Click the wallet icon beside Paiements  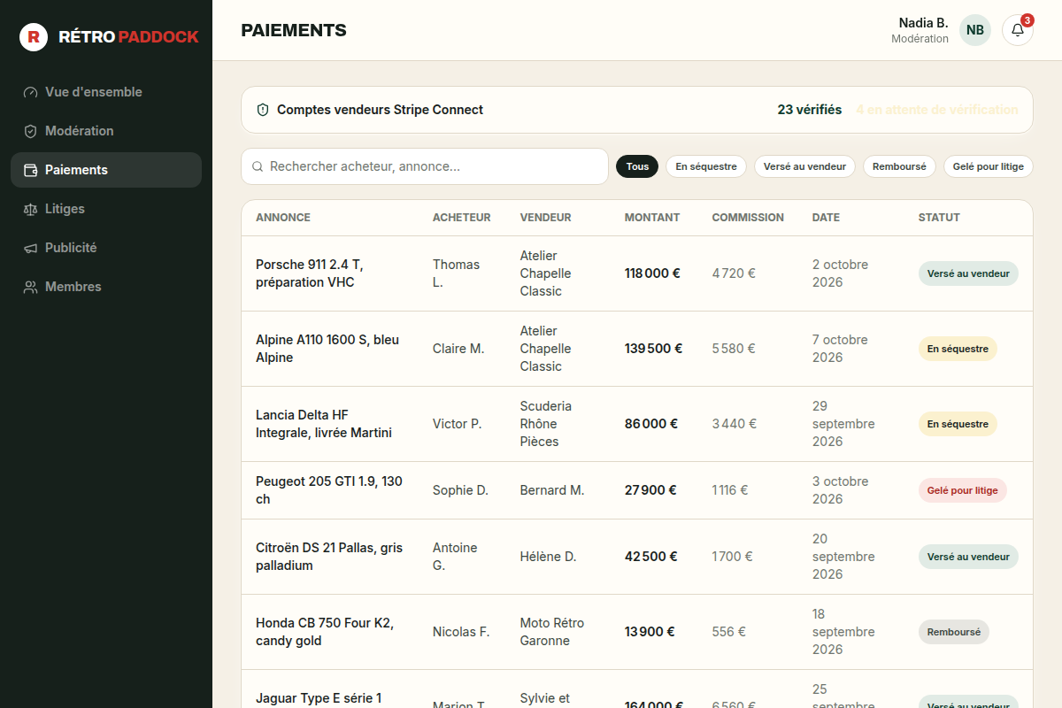click(31, 170)
